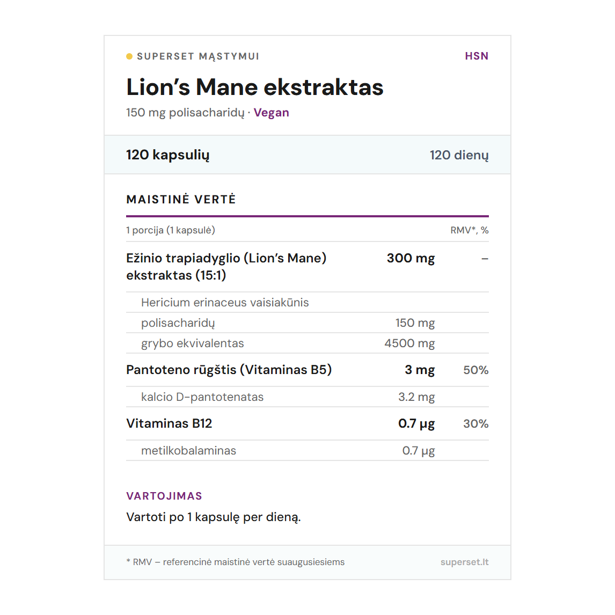Click the metilkobalaminas sub-row
Image resolution: width=615 pixels, height=615 pixels.
188,451
